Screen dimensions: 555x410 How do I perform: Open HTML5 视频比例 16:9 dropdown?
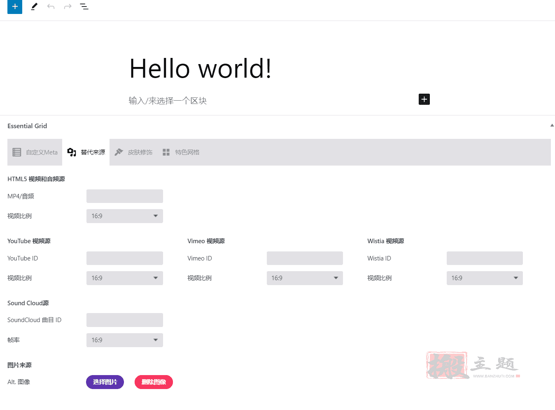pos(125,216)
